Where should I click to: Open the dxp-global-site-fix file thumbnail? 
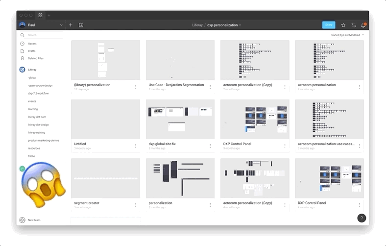[x=180, y=119]
